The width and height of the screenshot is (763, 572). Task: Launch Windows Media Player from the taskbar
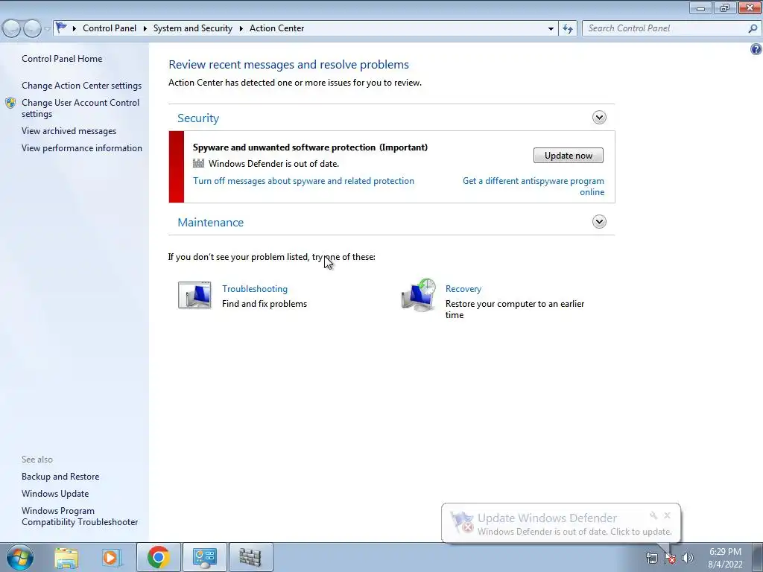(x=110, y=558)
